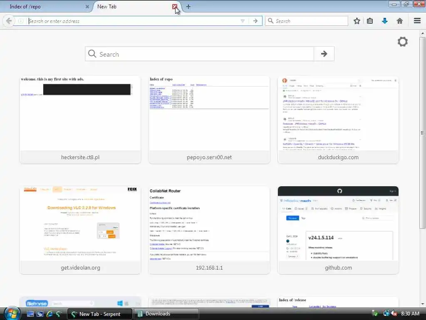
Task: Click the Go arrow in the address bar
Action: pos(255,21)
